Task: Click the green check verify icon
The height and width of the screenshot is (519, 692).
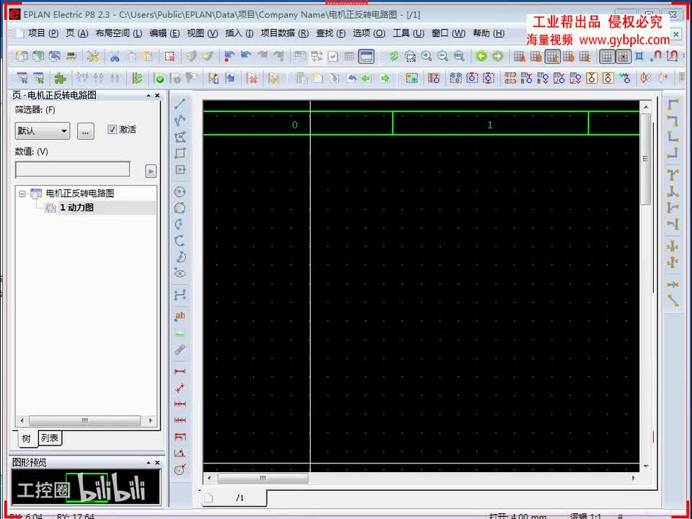Action: [x=159, y=79]
